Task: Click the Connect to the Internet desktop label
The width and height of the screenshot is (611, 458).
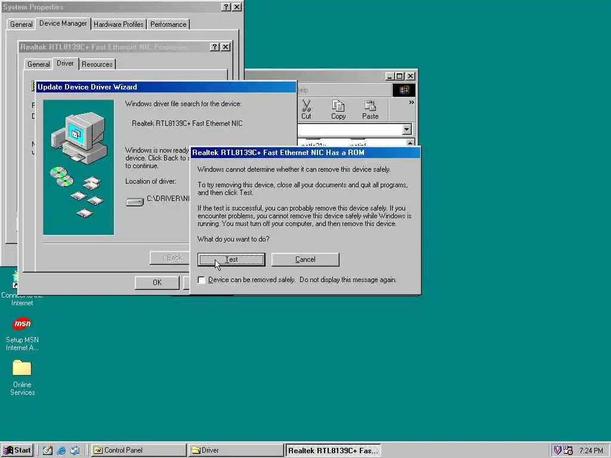Action: click(22, 299)
